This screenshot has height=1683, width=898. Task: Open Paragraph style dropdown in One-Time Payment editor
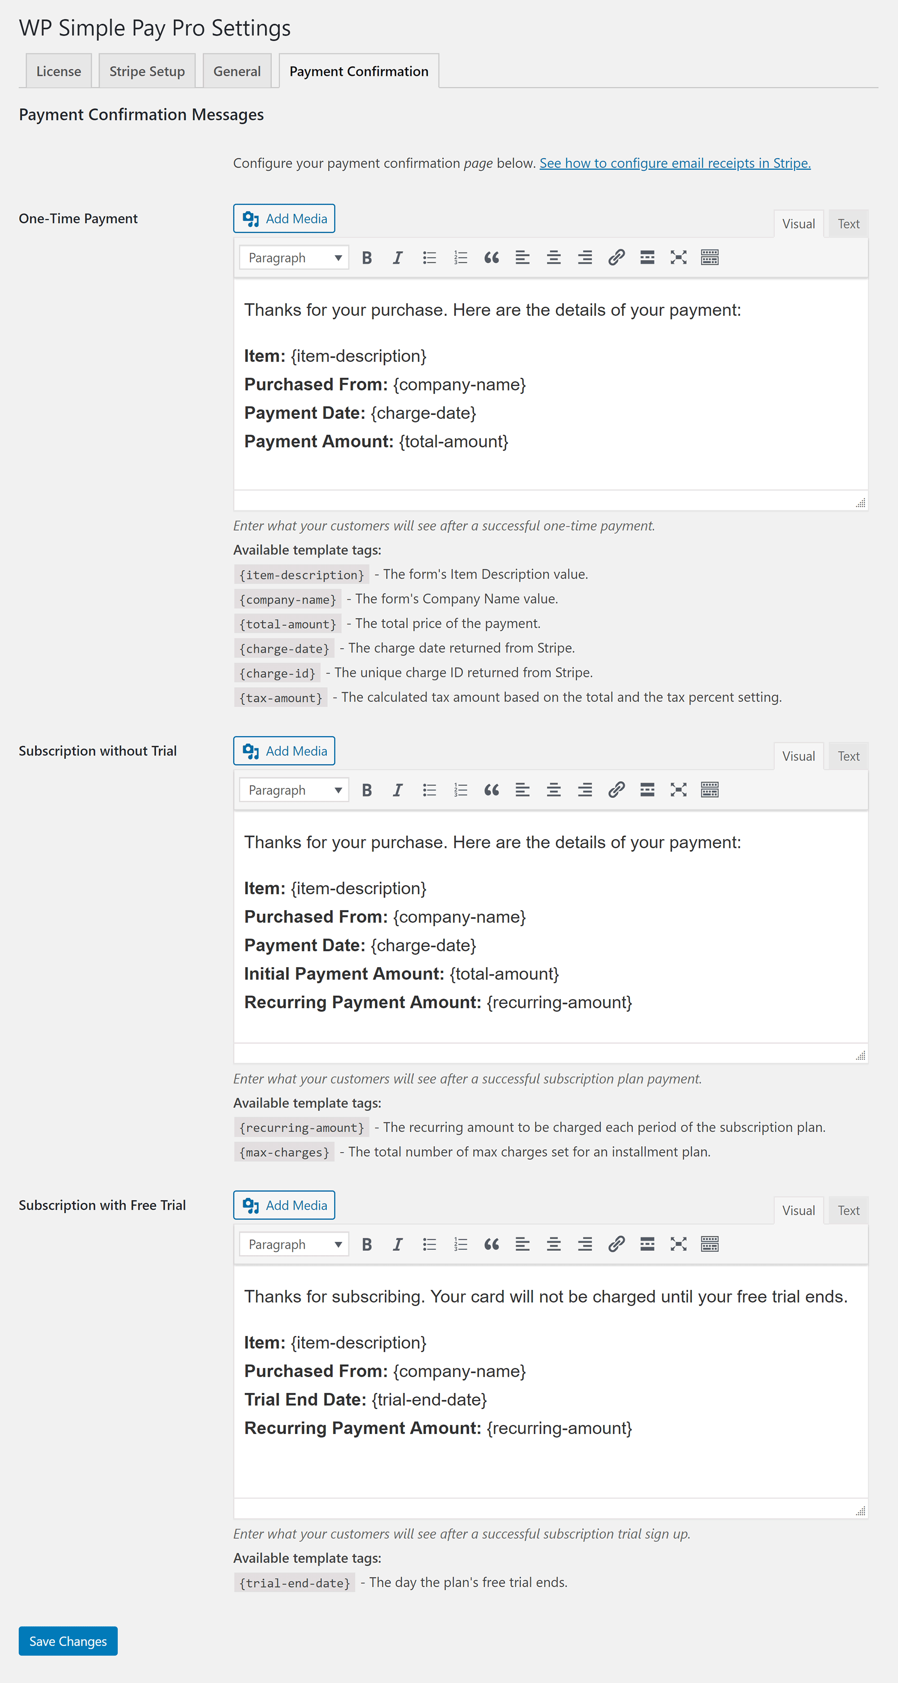point(293,257)
